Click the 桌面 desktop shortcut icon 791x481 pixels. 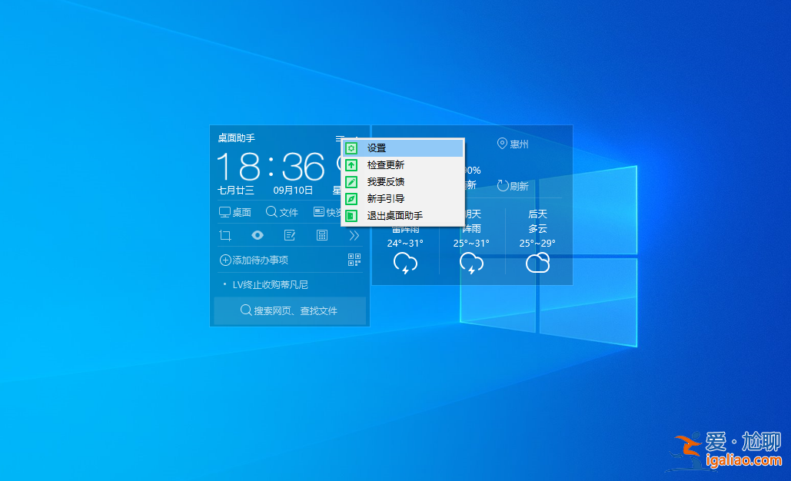(x=224, y=213)
